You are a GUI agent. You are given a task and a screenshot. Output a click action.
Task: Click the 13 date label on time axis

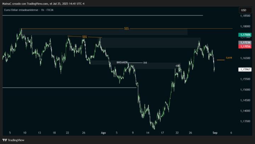tap(40, 133)
